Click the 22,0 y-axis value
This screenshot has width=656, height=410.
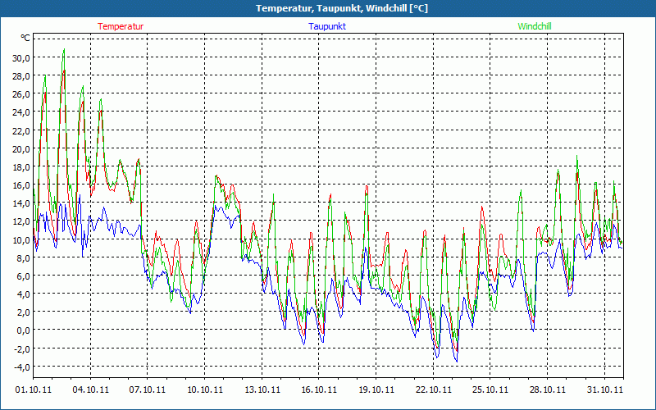point(21,130)
